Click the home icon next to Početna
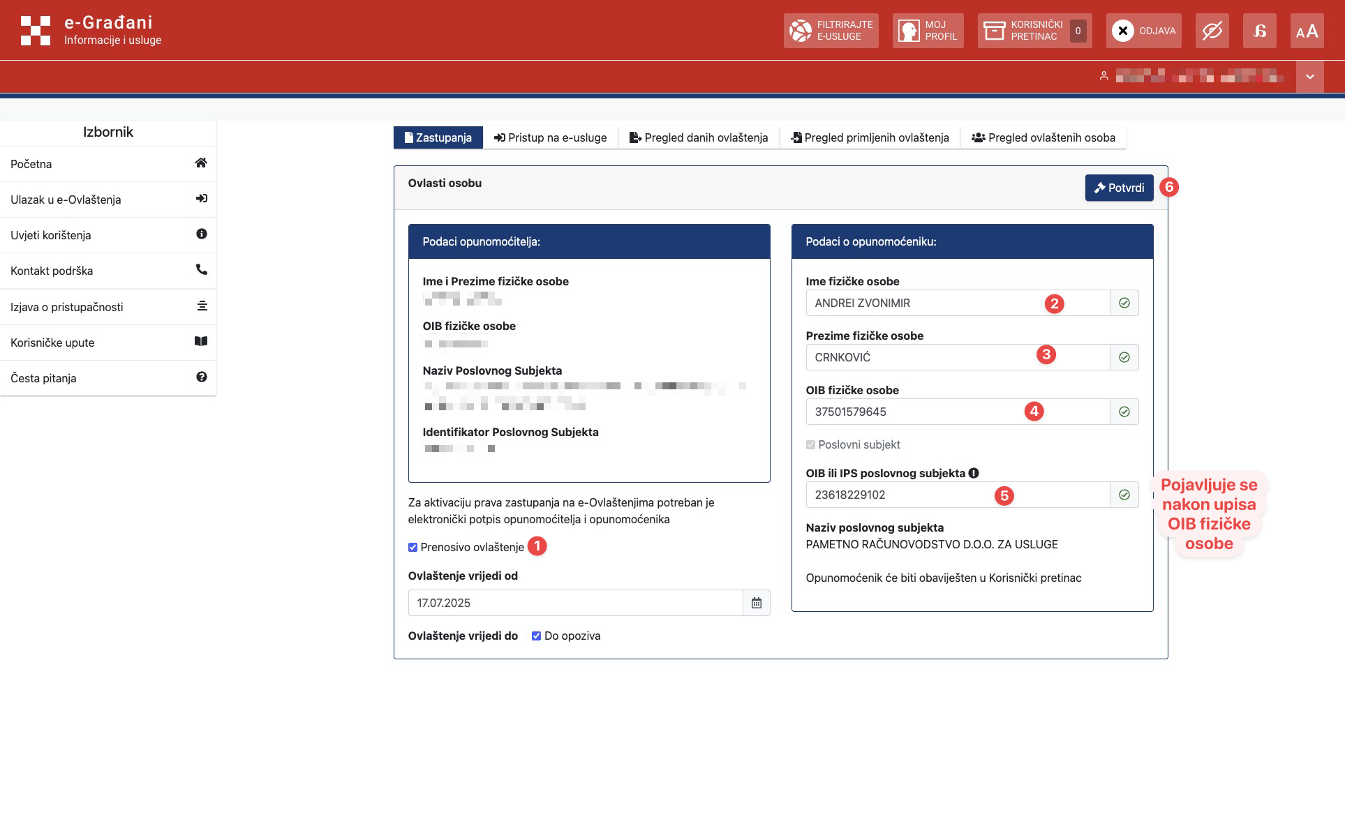This screenshot has height=840, width=1345. [x=201, y=163]
